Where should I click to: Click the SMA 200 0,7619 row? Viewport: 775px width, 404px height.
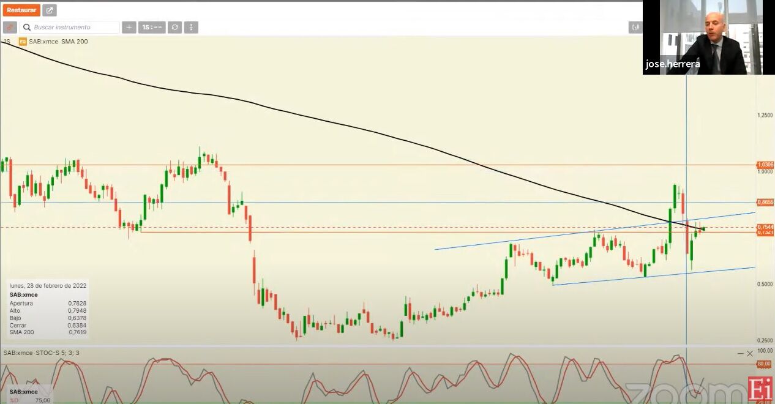48,332
